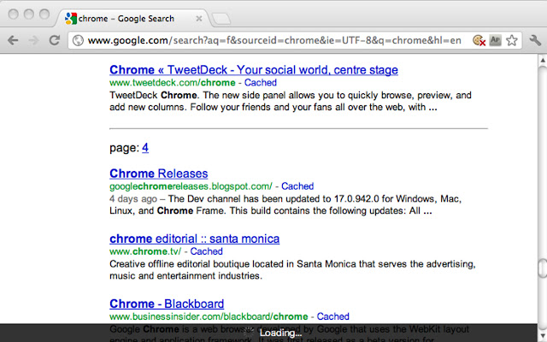Image resolution: width=547 pixels, height=342 pixels.
Task: Click the blocked cookies icon
Action: tap(479, 39)
